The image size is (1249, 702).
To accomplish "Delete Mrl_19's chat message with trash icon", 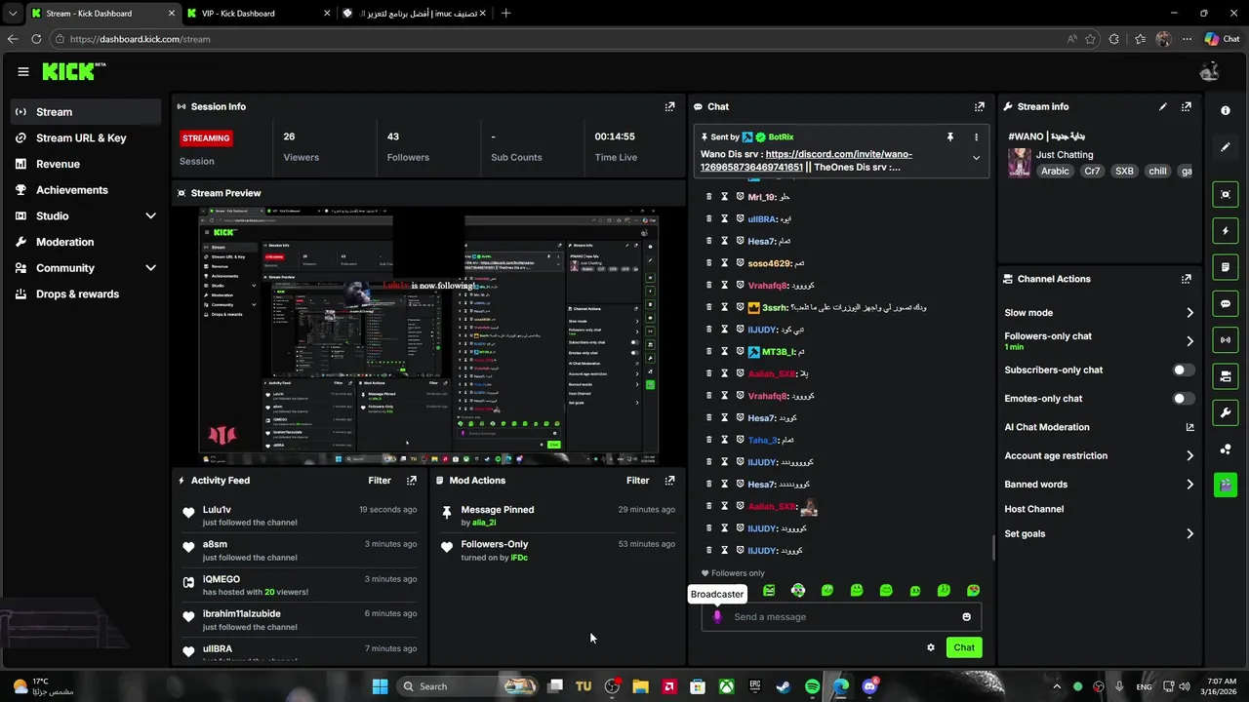I will 709,197.
